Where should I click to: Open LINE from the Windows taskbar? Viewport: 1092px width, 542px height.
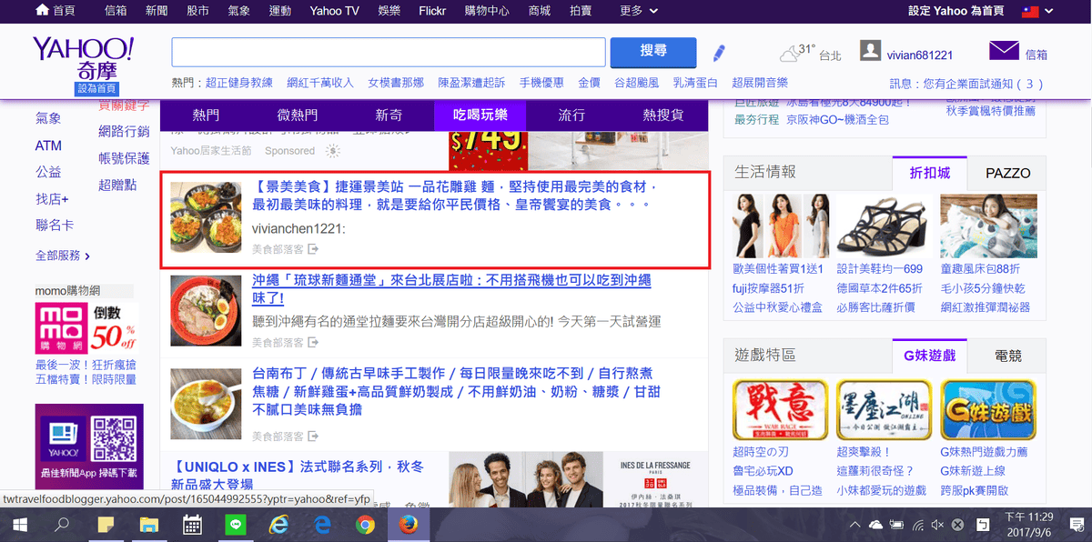point(236,525)
